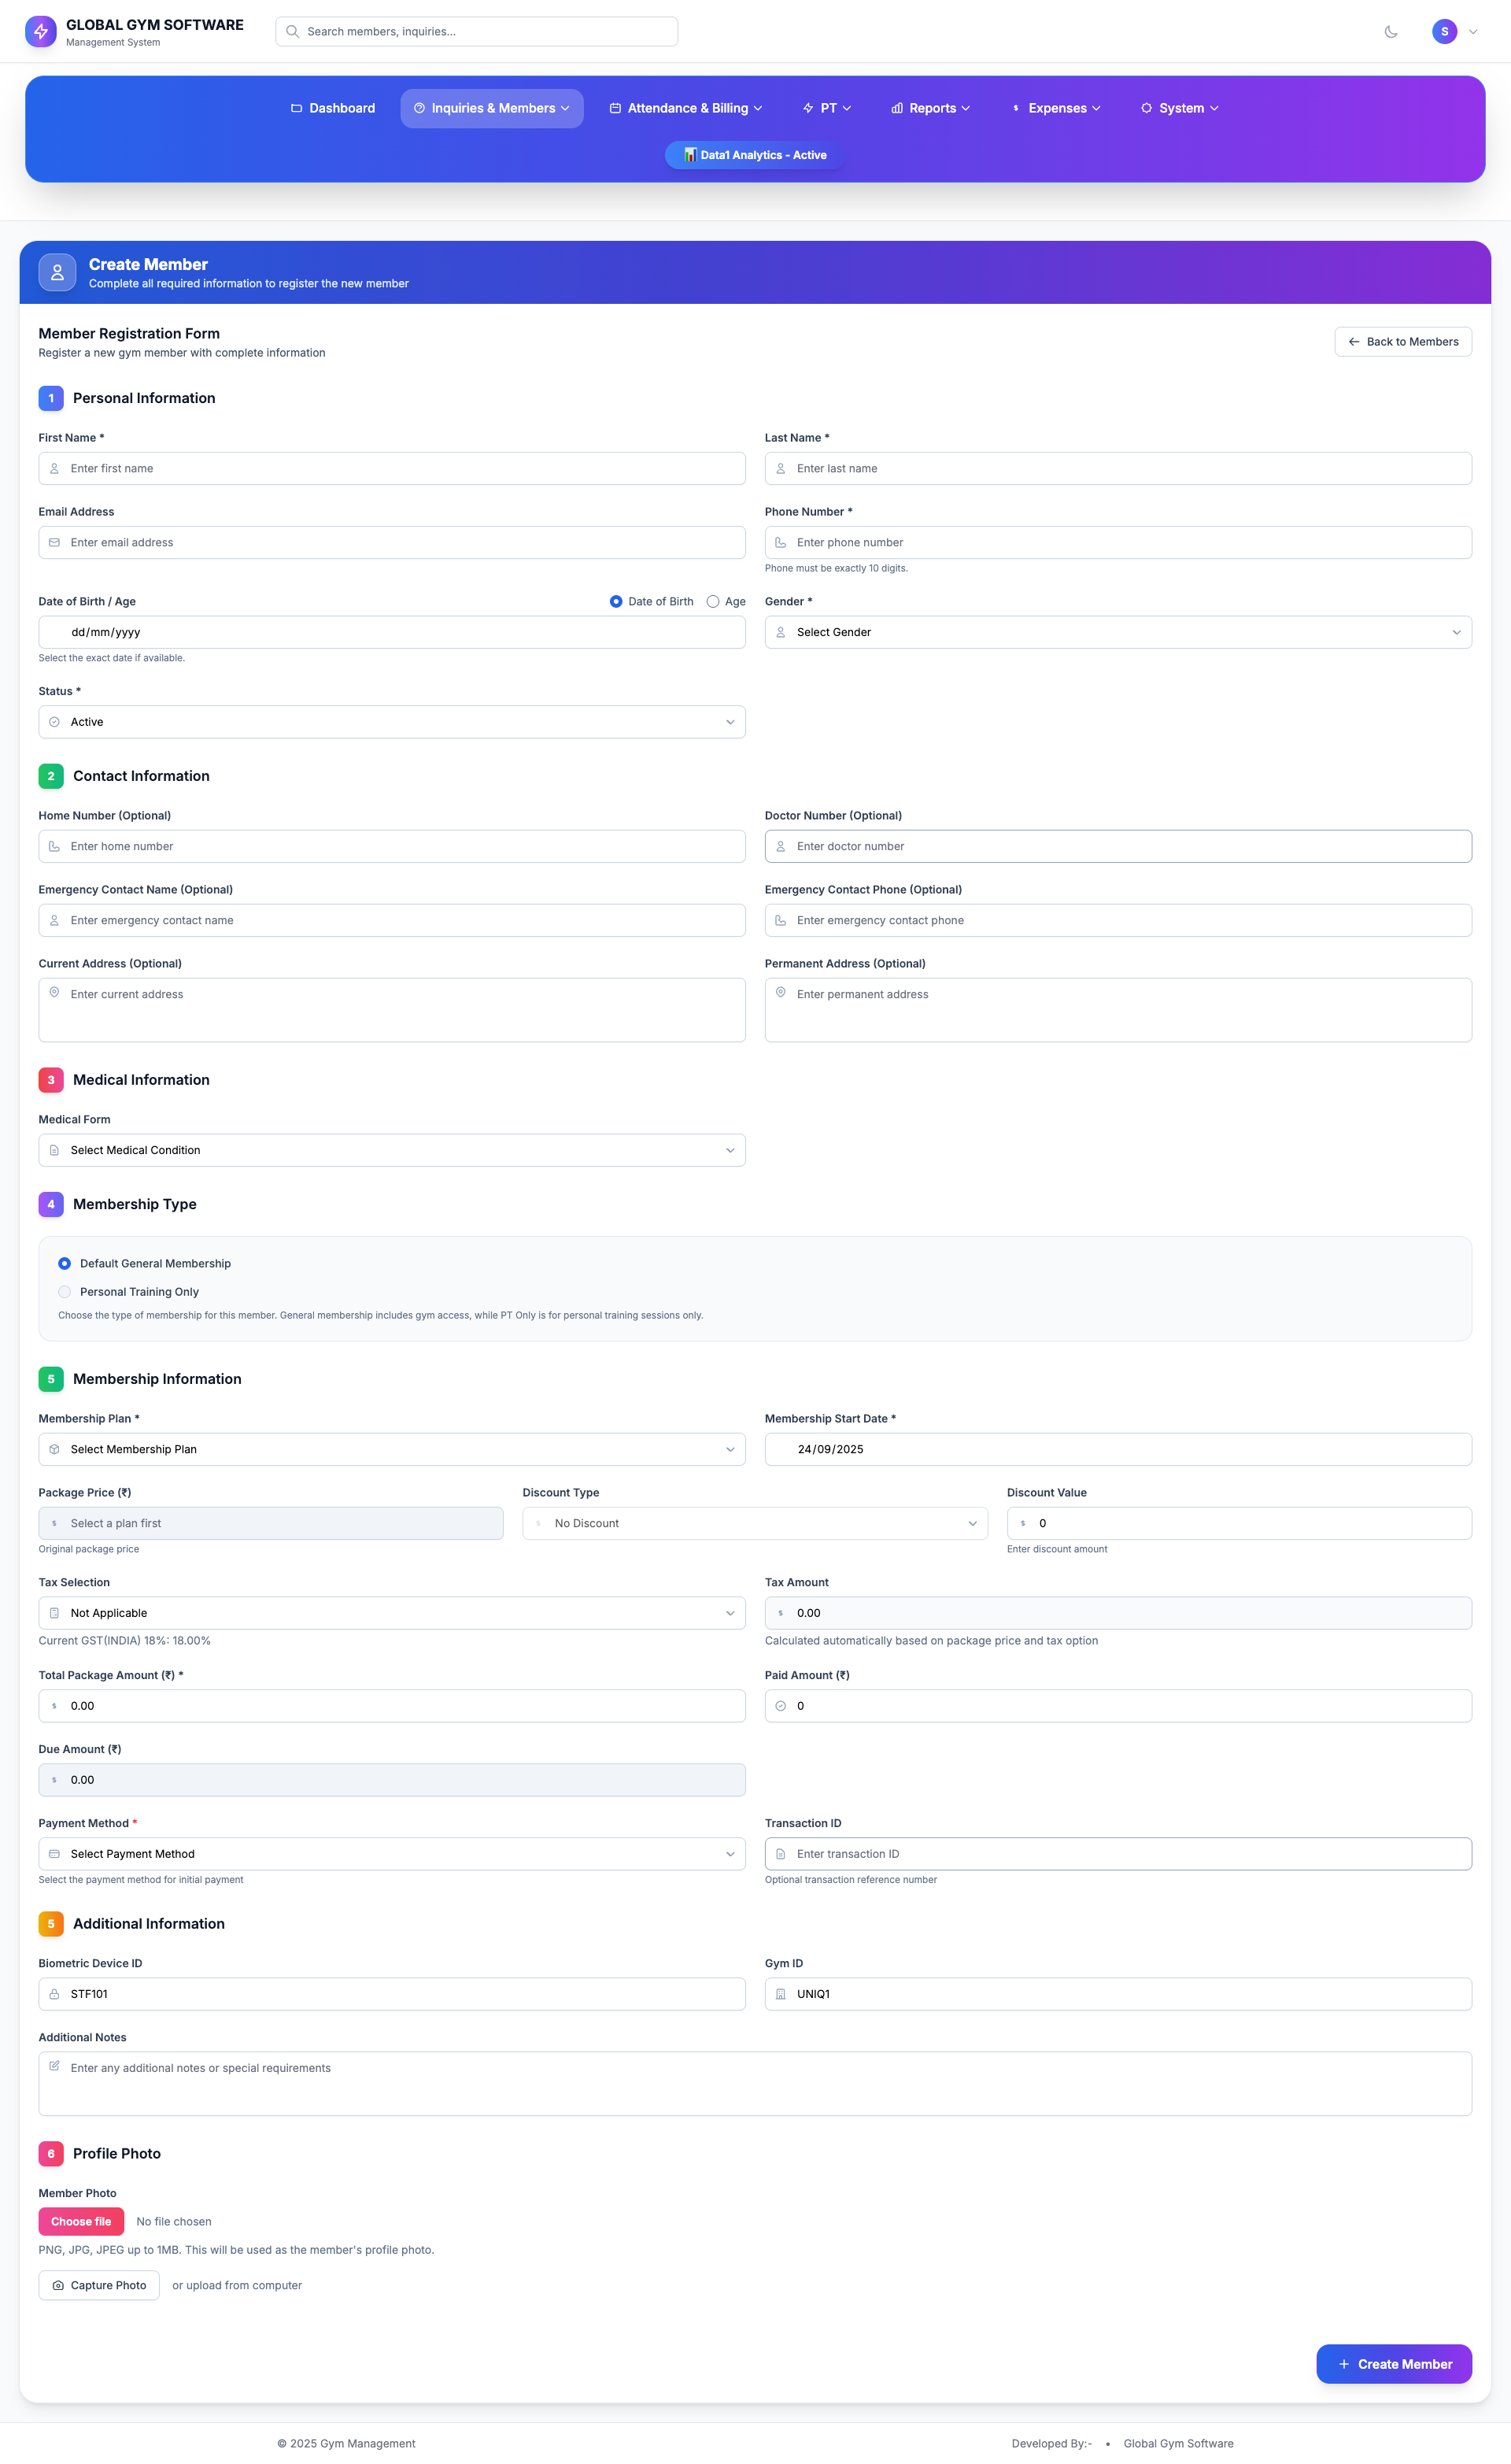
Task: Click the Enter first name field
Action: click(x=391, y=468)
